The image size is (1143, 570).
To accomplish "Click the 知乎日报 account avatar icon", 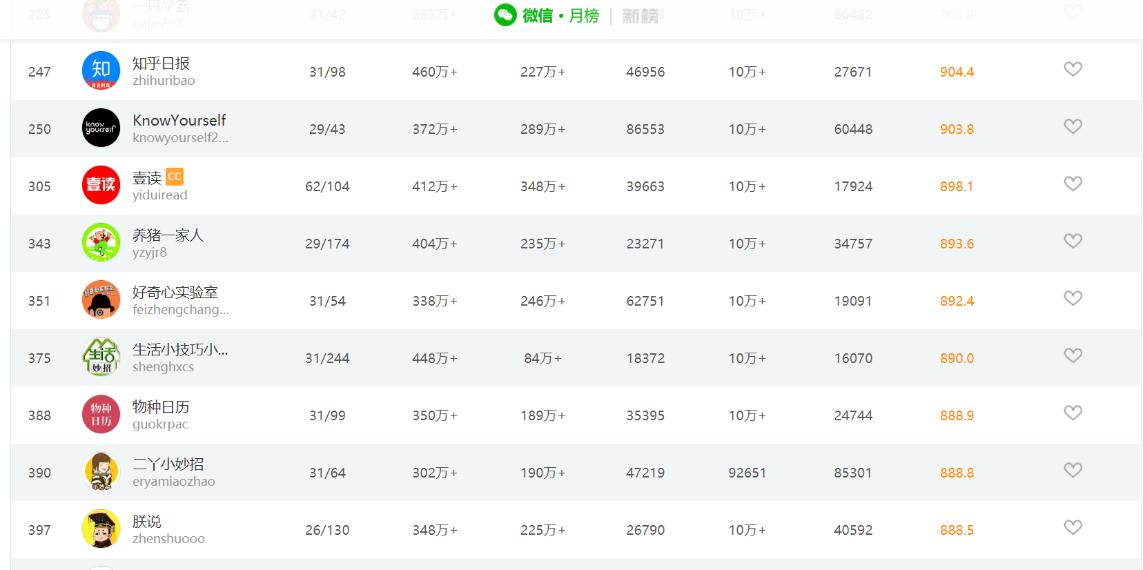I will 101,70.
